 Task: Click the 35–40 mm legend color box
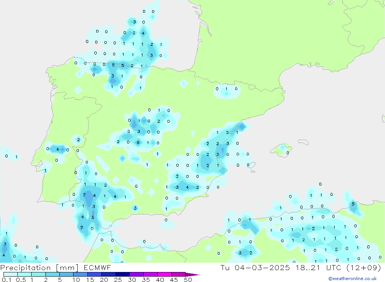click(151, 274)
